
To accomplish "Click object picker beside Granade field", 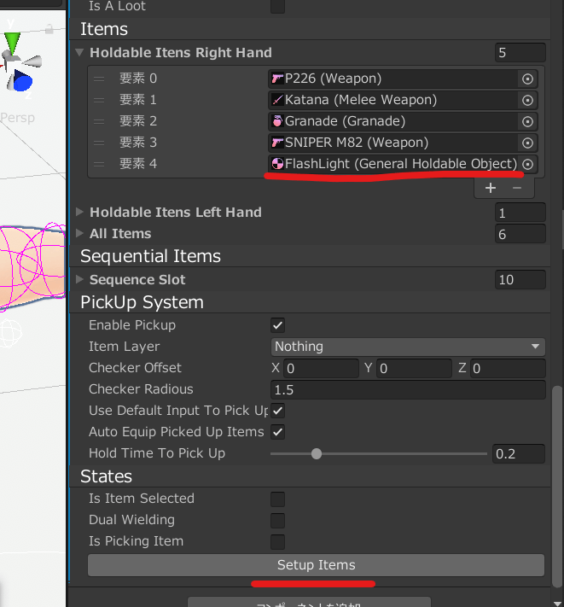I will tap(527, 121).
